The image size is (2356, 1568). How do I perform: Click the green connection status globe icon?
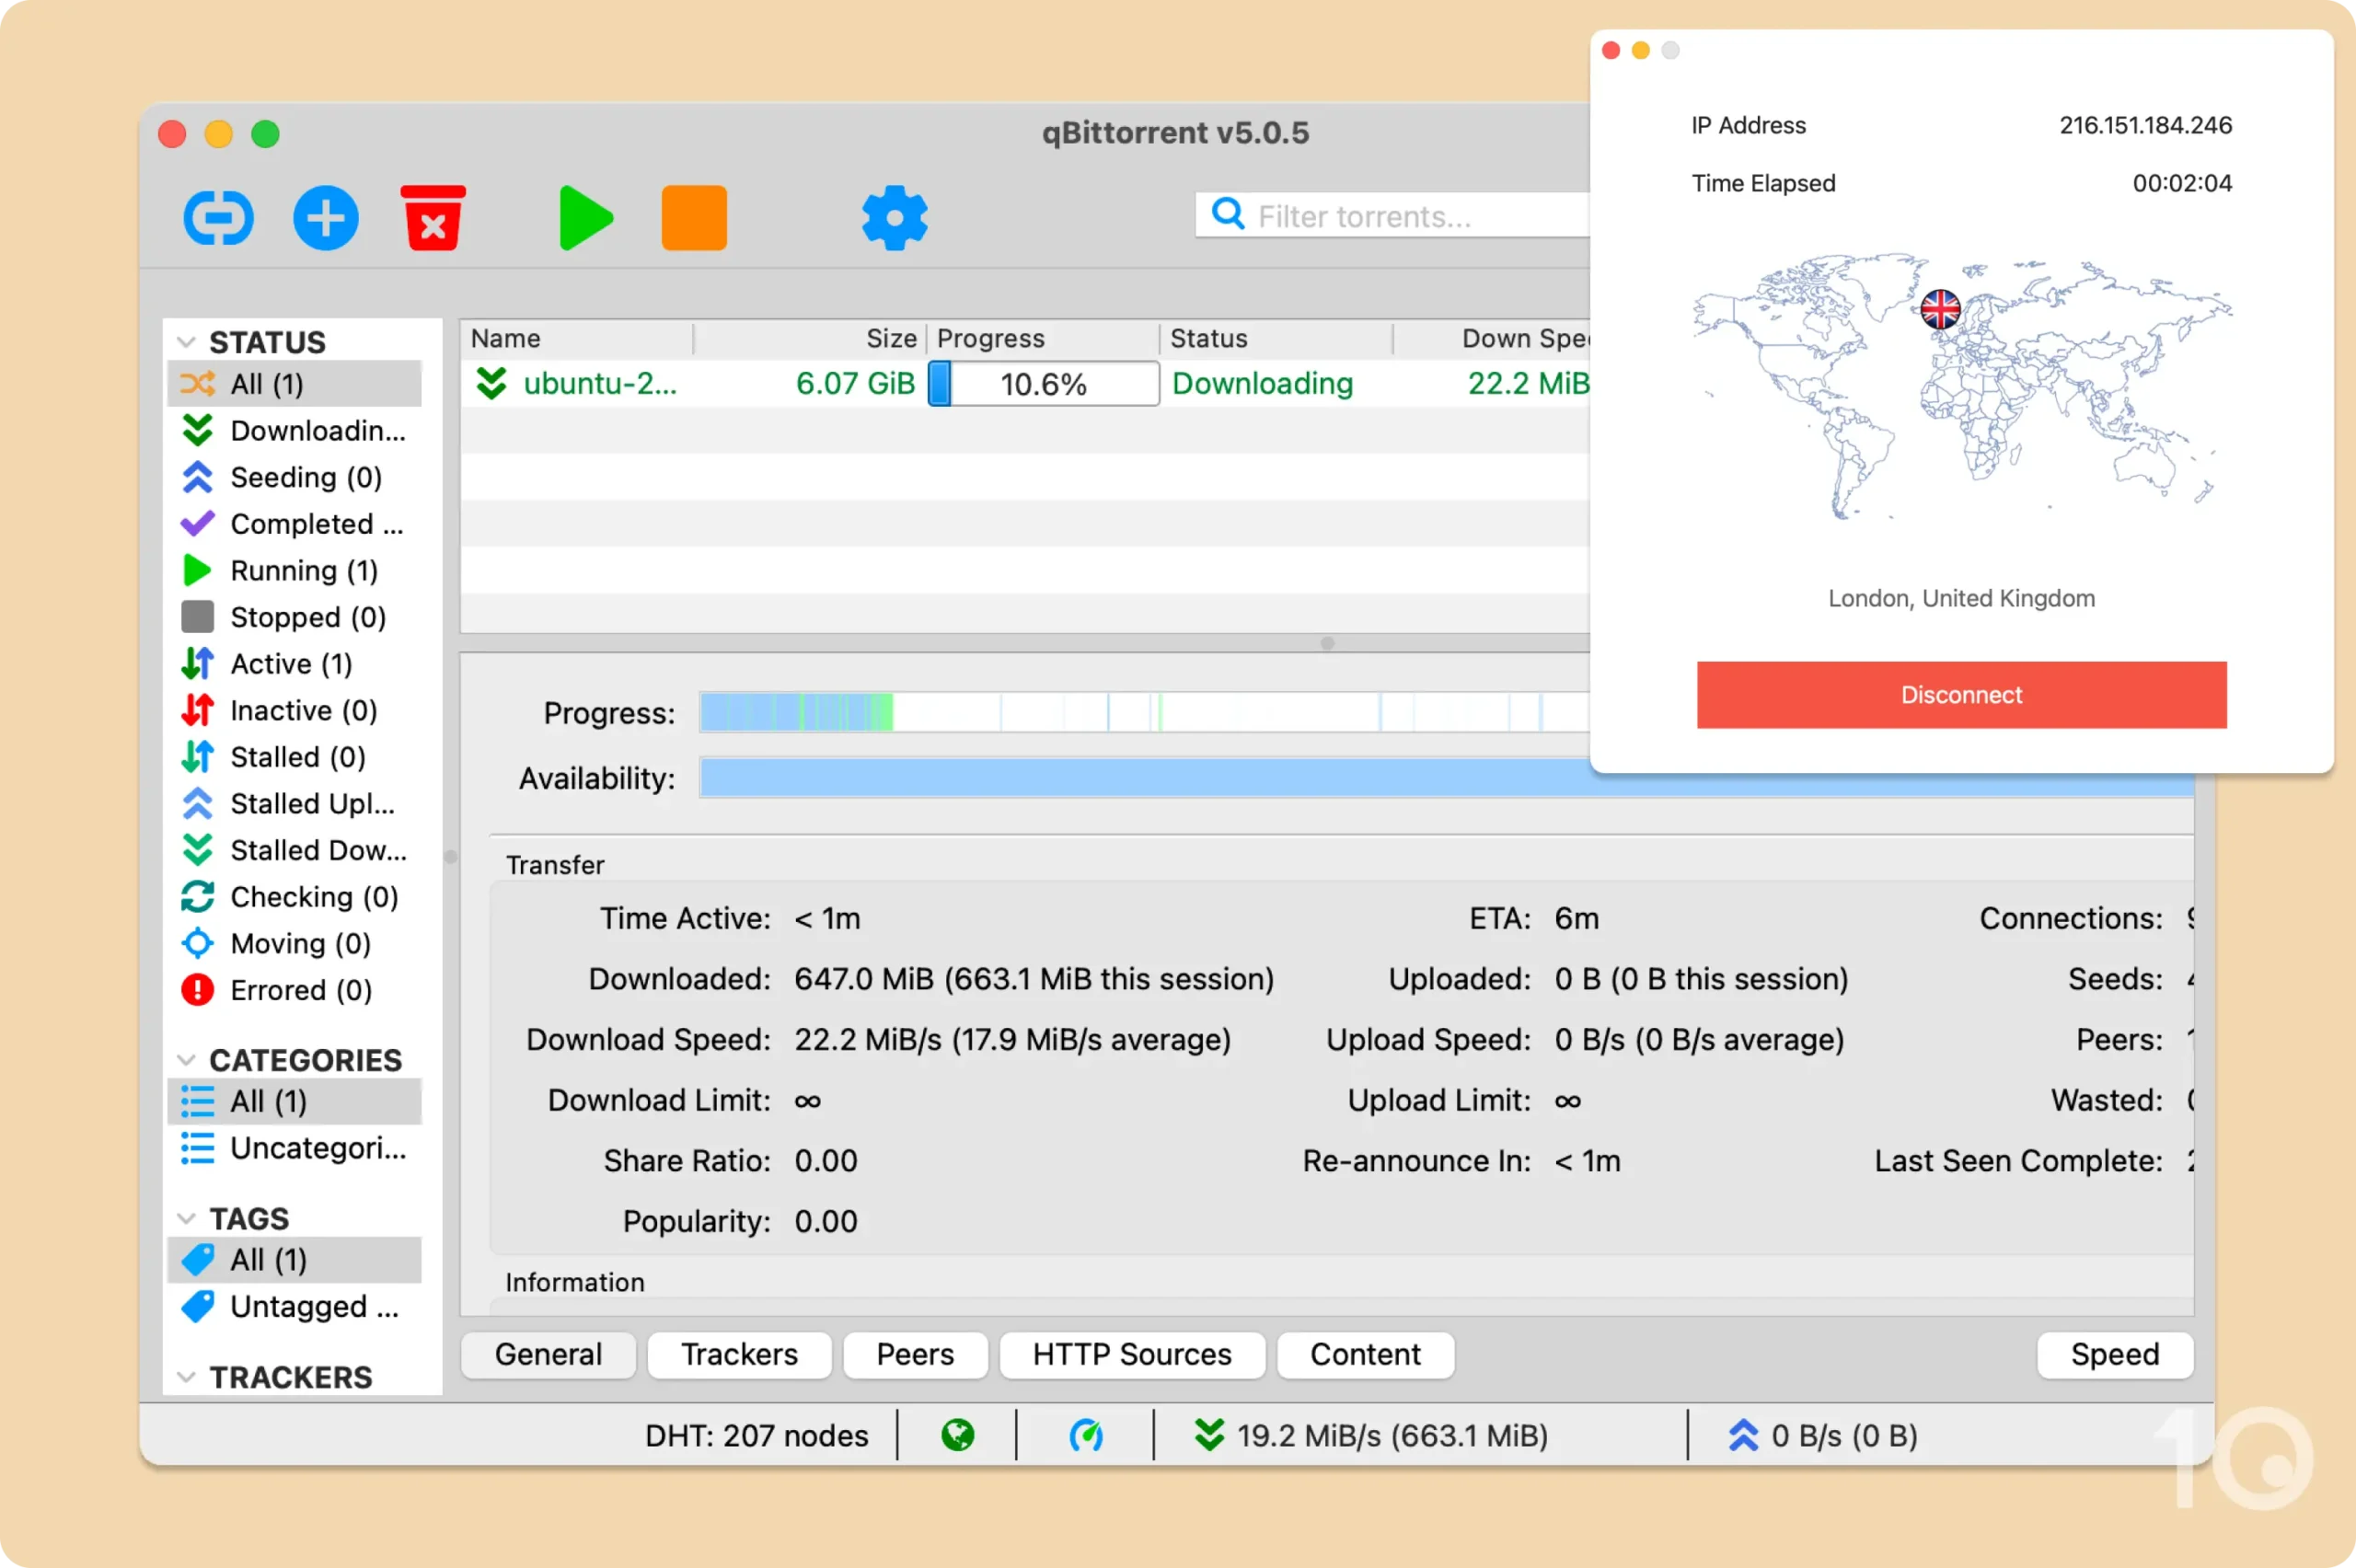(957, 1436)
